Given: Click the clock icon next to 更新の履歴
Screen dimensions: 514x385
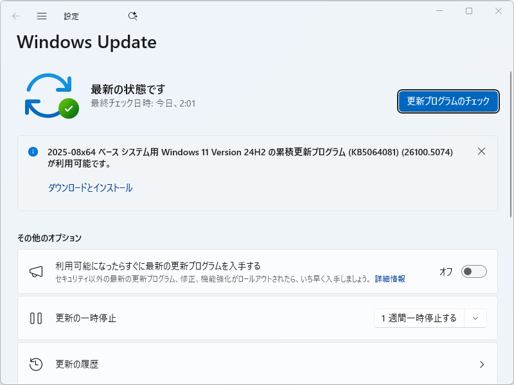Looking at the screenshot, I should tap(37, 364).
